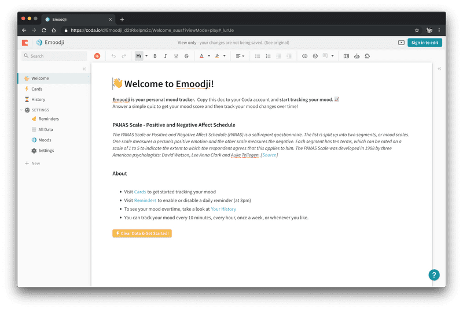Open the Cards page

pyautogui.click(x=54, y=89)
